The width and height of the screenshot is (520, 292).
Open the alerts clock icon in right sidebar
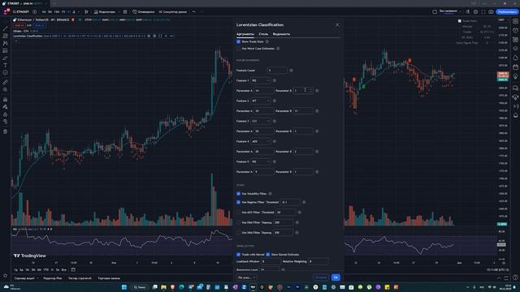coord(515,31)
